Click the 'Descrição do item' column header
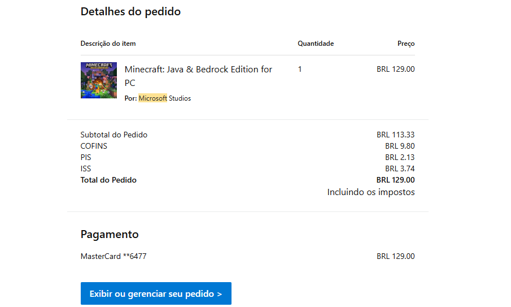This screenshot has width=511, height=307. click(x=108, y=44)
